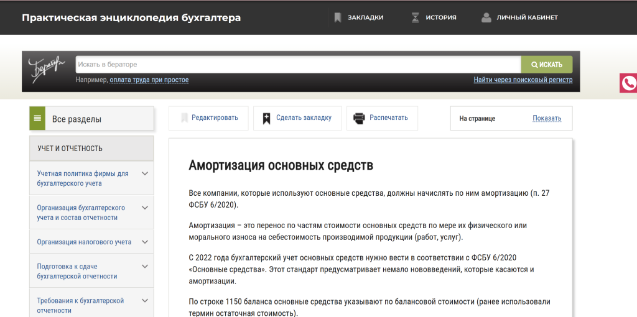Screen dimensions: 637x317
Task: Expand Учетная политика фирмы chevron
Action: 144,173
